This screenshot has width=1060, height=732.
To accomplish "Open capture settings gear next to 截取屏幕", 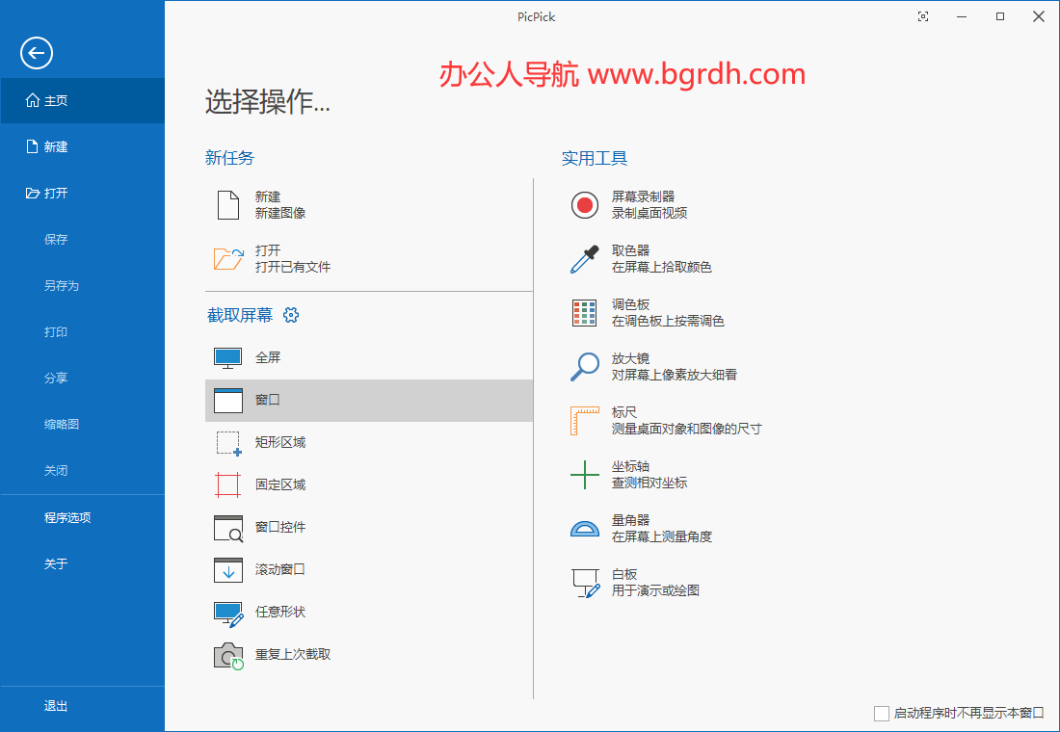I will coord(291,315).
